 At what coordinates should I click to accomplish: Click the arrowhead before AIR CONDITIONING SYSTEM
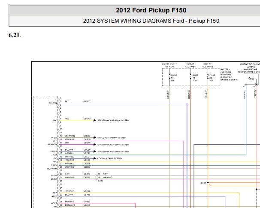point(95,137)
